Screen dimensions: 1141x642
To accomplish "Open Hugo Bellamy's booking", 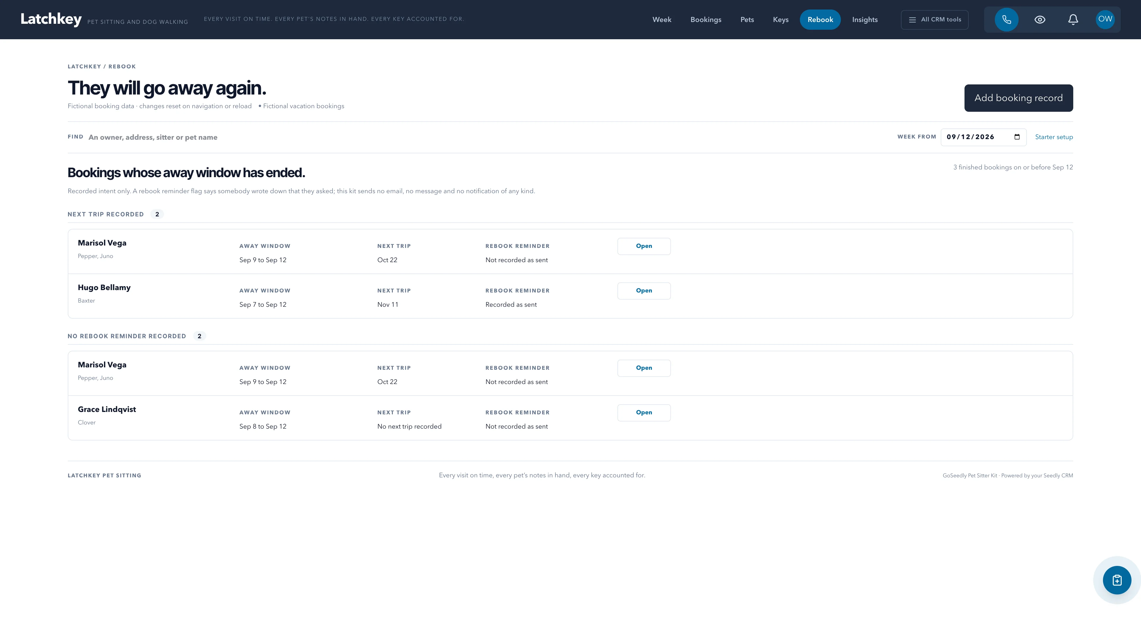I will (x=644, y=291).
